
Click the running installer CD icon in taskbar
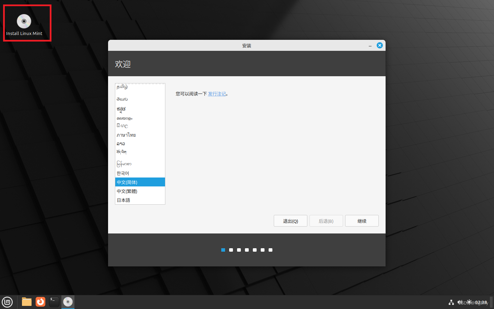point(68,302)
